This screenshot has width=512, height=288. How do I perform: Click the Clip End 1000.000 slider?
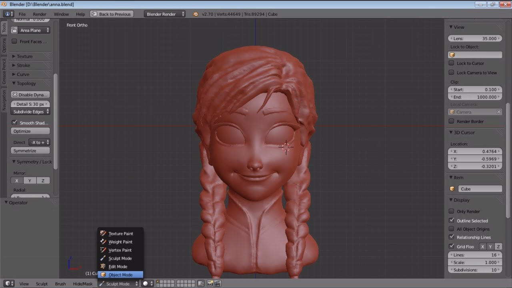475,97
